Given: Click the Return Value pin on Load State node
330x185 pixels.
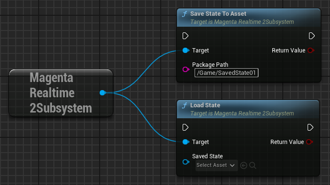Looking at the screenshot, I should point(309,142).
